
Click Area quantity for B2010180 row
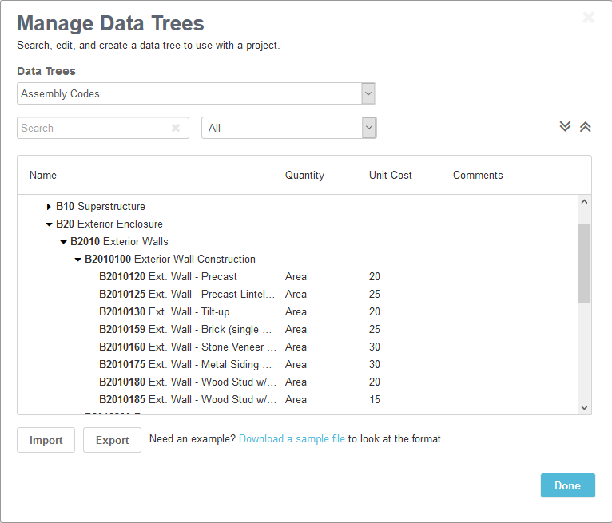click(x=296, y=382)
